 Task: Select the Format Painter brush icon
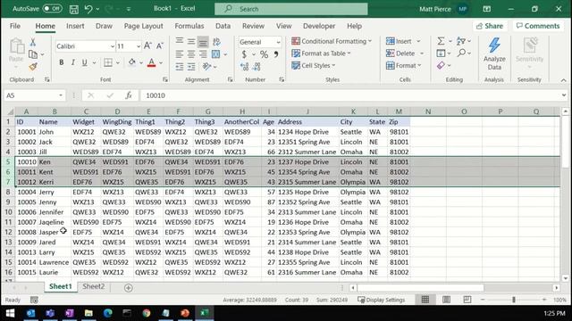33,67
